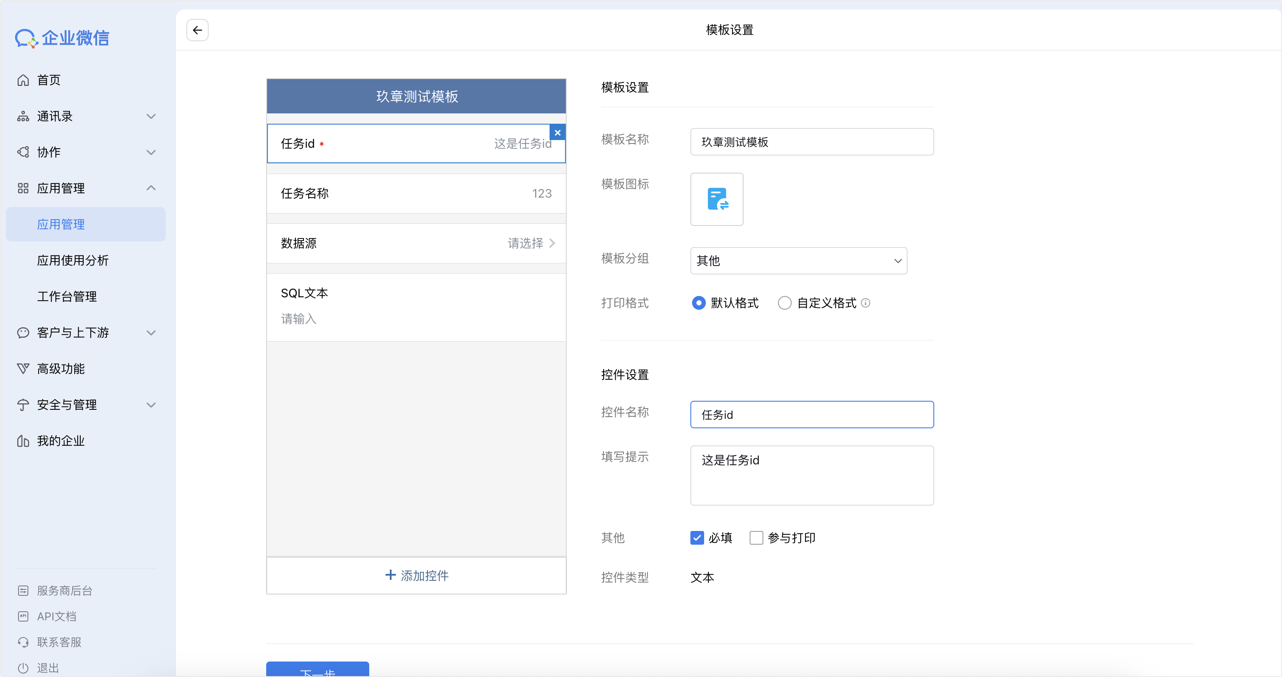Click the 模板名称 input field

812,142
